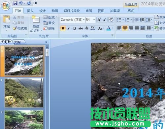Image resolution: width=165 pixels, height=129 pixels.
Task: Open the Outline pane tab
Action: pyautogui.click(x=17, y=42)
